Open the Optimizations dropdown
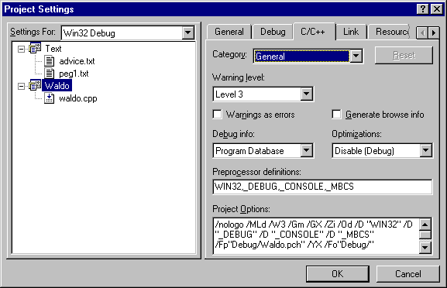Viewport: 447px width, 288px height. point(425,150)
